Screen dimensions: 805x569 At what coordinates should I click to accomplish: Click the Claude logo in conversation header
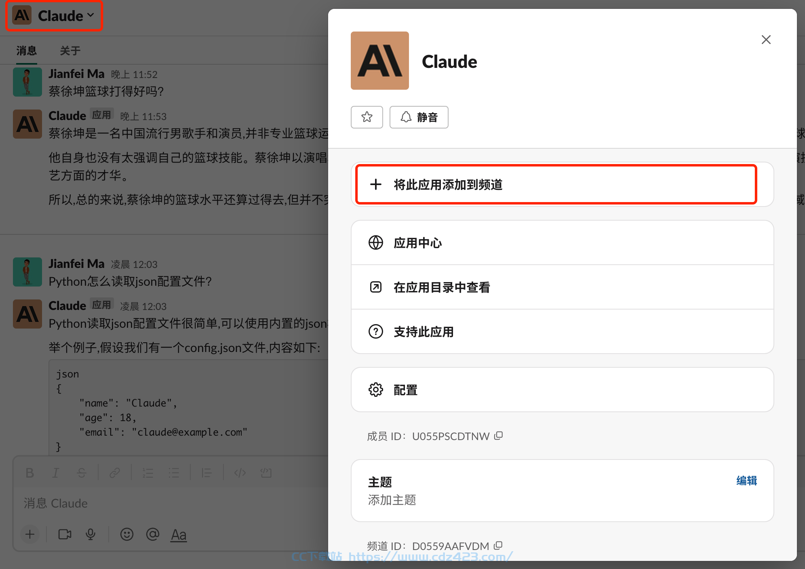tap(22, 15)
